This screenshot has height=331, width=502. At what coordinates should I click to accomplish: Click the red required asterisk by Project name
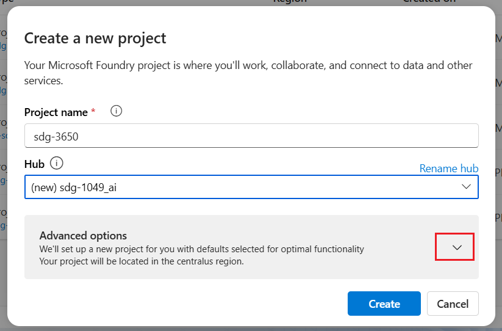pos(93,112)
